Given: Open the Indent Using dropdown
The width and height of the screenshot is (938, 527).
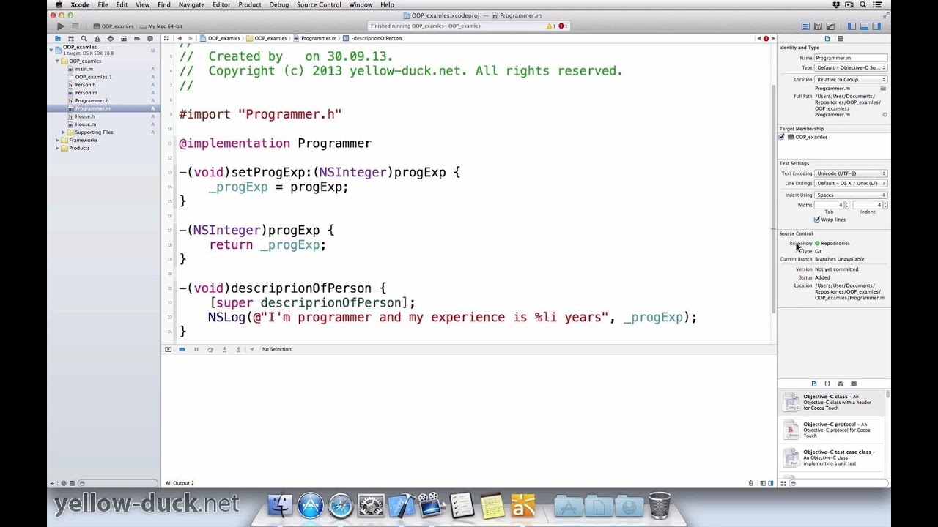Looking at the screenshot, I should point(851,195).
